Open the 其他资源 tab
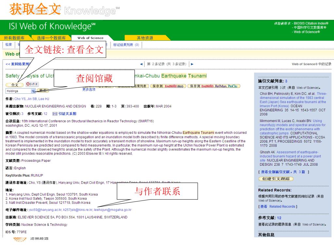 coord(145,38)
